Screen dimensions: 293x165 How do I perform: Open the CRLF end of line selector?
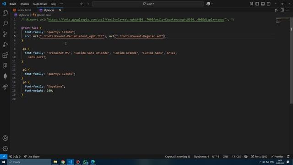click(226, 157)
